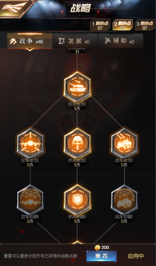
Task: Switch to the 辅助 support tab
Action: (121, 41)
